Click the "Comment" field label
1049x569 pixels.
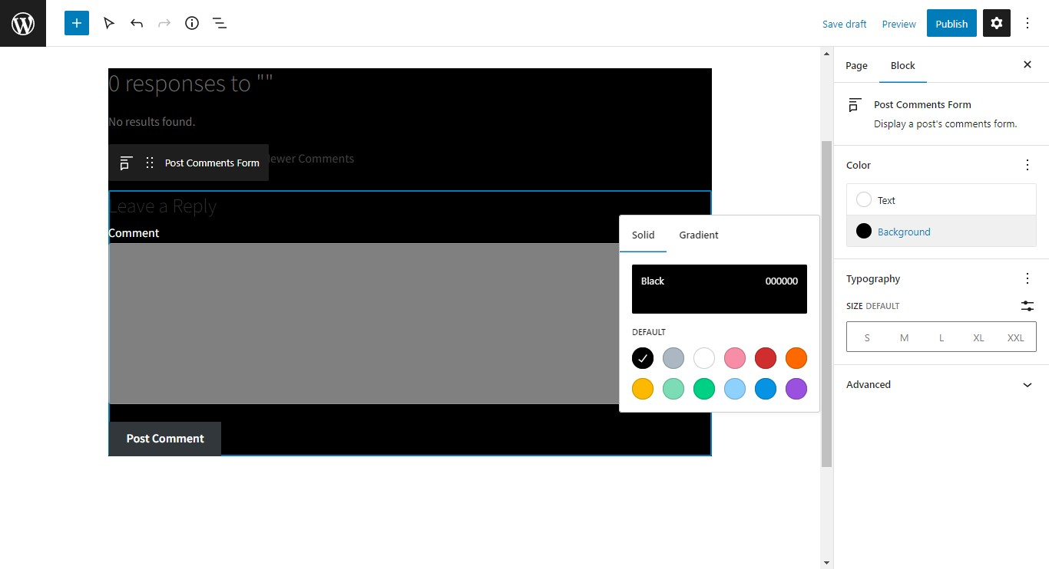pyautogui.click(x=134, y=233)
